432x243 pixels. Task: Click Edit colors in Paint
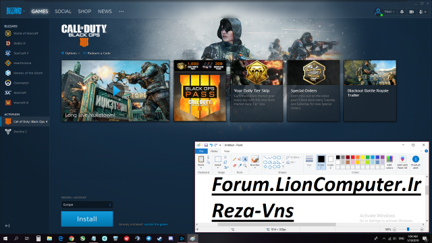click(389, 162)
